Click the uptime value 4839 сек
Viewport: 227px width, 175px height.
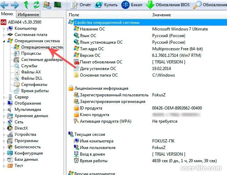point(185,161)
